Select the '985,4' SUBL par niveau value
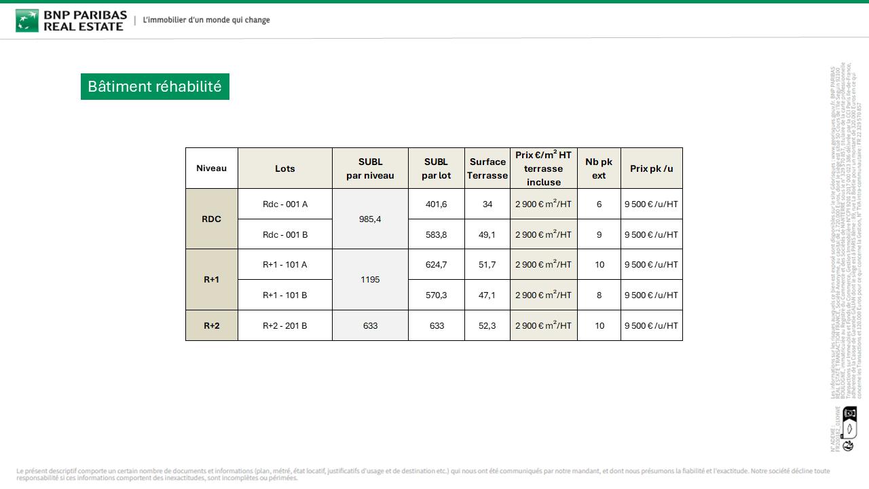 (x=370, y=219)
